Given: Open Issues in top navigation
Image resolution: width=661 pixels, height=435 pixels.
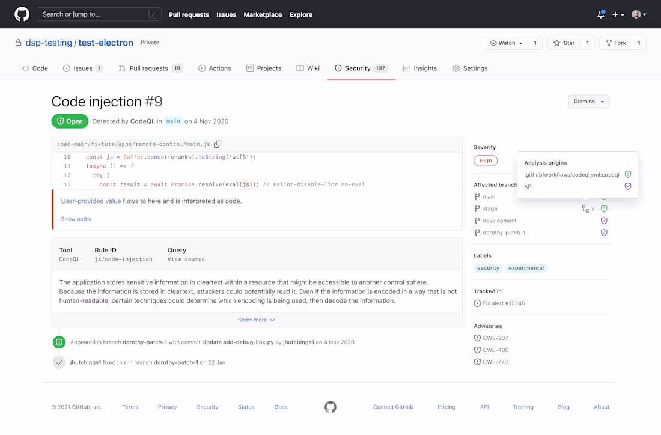Looking at the screenshot, I should (227, 15).
